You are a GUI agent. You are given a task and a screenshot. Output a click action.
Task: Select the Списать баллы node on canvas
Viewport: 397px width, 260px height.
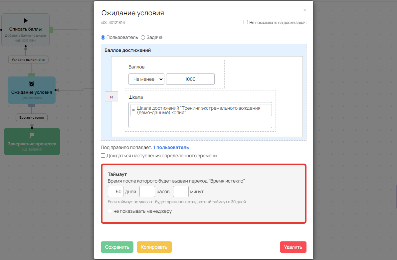(25, 30)
